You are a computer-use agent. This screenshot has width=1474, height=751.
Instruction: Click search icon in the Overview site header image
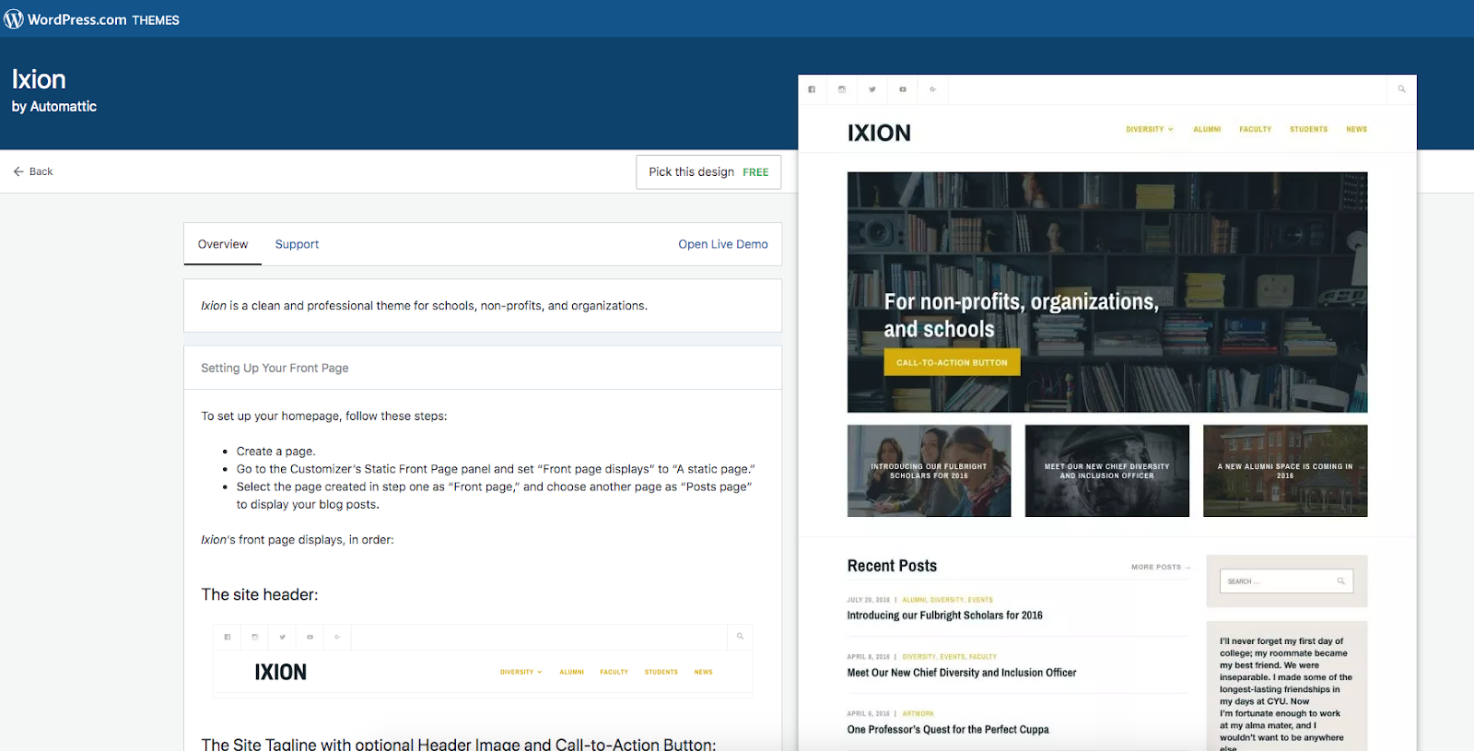pyautogui.click(x=740, y=637)
